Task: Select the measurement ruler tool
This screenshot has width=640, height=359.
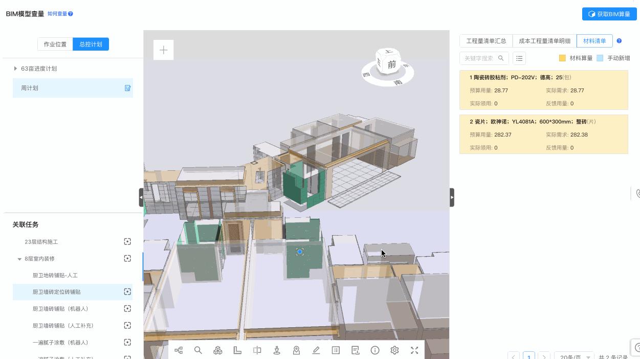Action: pos(237,350)
